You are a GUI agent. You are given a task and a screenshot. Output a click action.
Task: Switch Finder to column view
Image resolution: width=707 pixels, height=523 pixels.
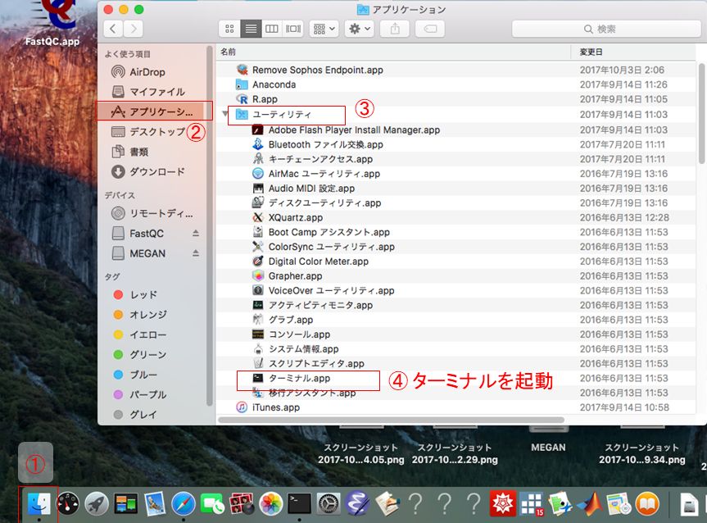point(271,29)
